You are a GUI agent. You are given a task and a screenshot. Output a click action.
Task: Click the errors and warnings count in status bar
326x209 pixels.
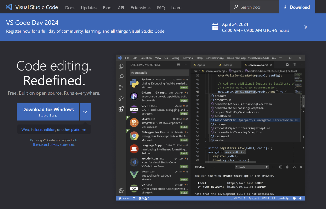click(144, 198)
